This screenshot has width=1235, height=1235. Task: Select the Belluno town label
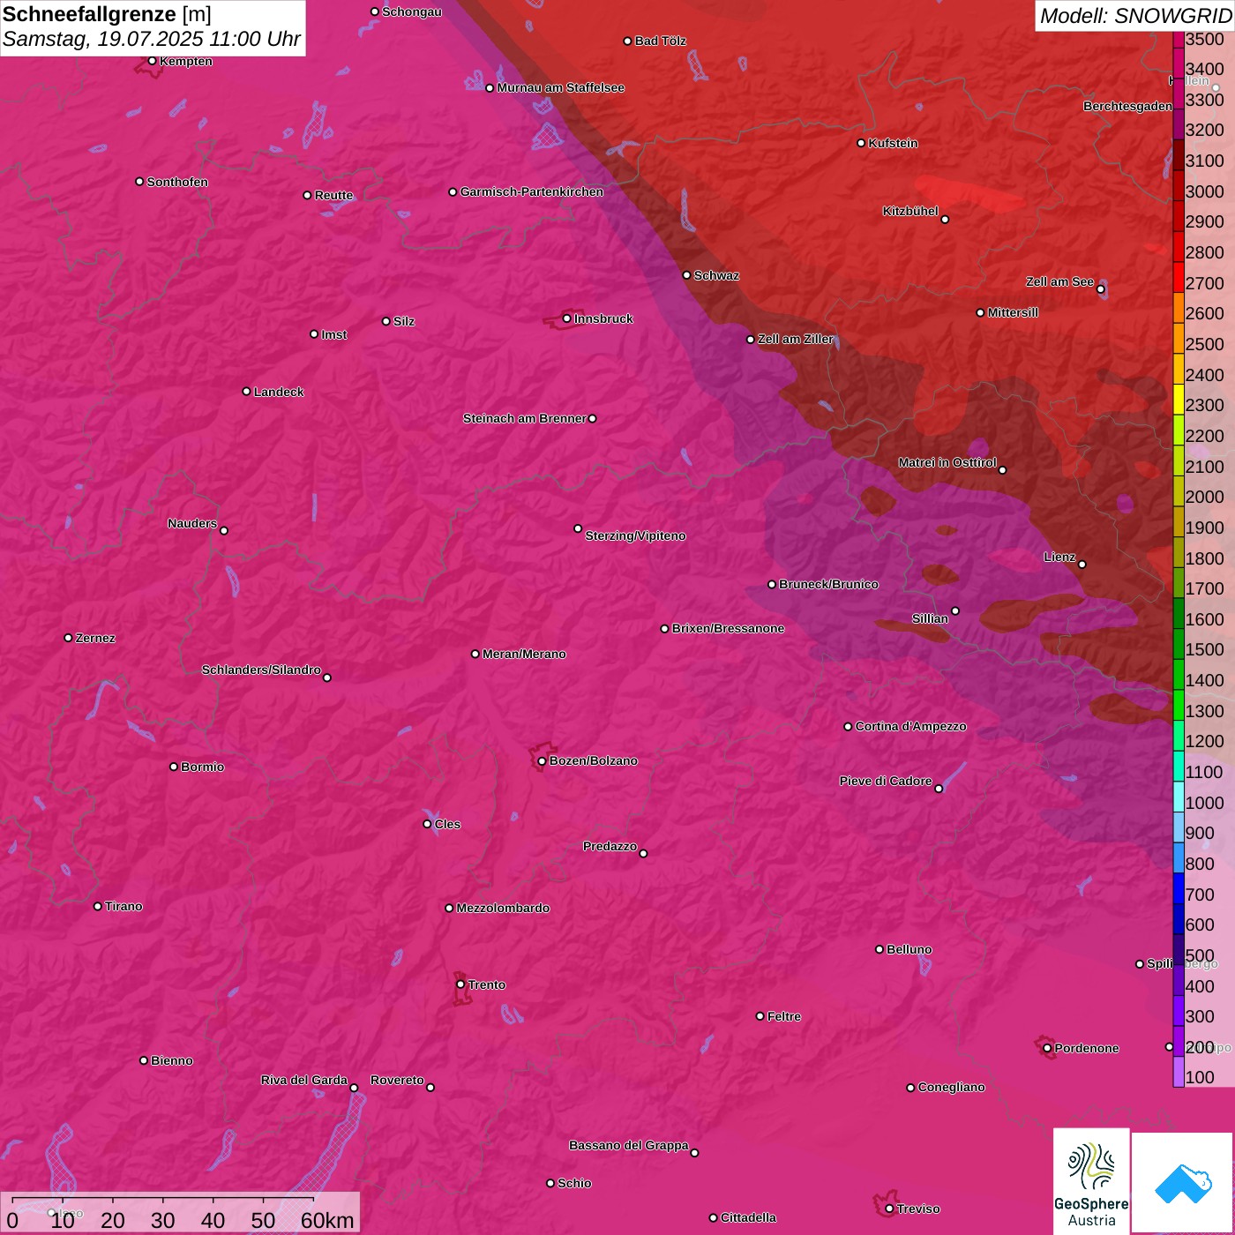[x=909, y=949]
